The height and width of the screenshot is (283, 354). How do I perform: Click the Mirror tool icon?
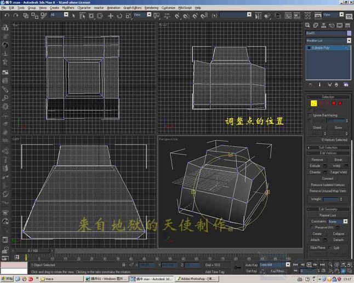(258, 16)
